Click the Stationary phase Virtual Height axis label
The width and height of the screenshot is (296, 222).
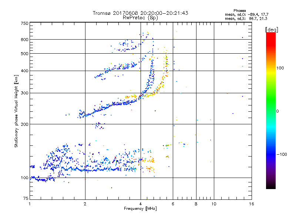(x=16, y=111)
